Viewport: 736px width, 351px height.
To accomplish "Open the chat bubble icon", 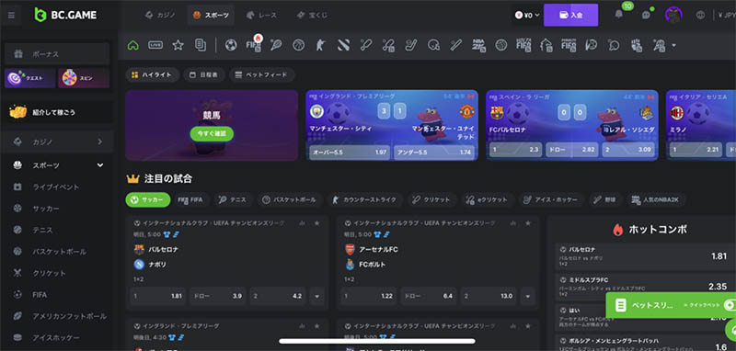I will 646,15.
